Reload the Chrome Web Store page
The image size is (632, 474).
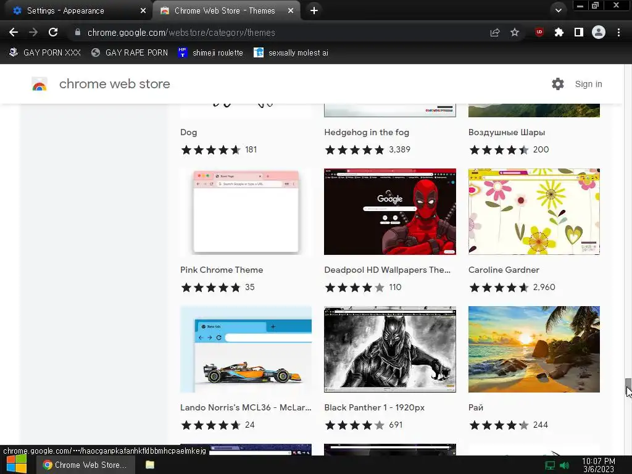click(x=53, y=32)
